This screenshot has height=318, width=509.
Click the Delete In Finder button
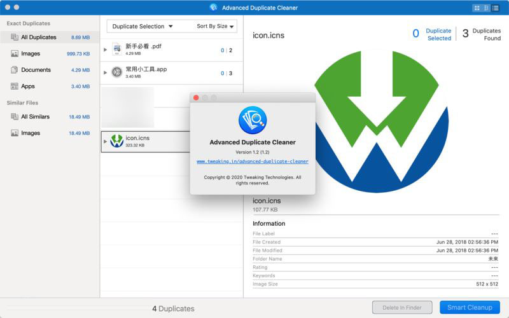coord(402,307)
